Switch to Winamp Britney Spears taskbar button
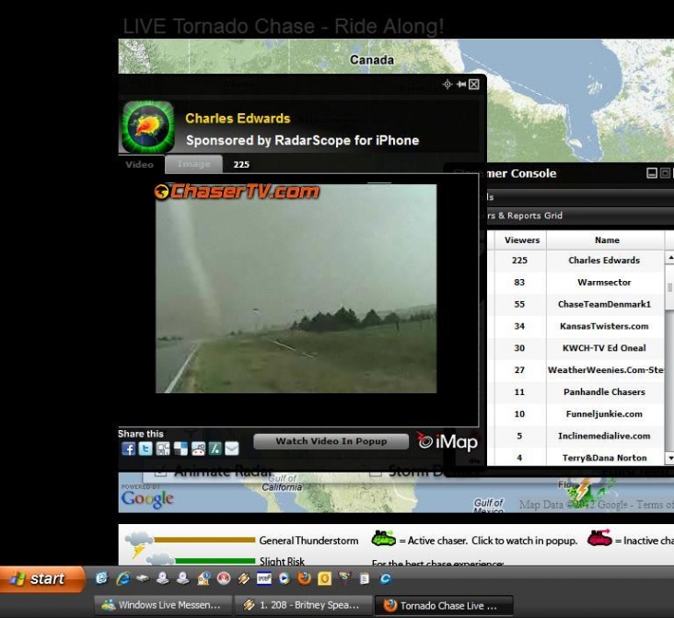The height and width of the screenshot is (618, 674). (x=304, y=605)
